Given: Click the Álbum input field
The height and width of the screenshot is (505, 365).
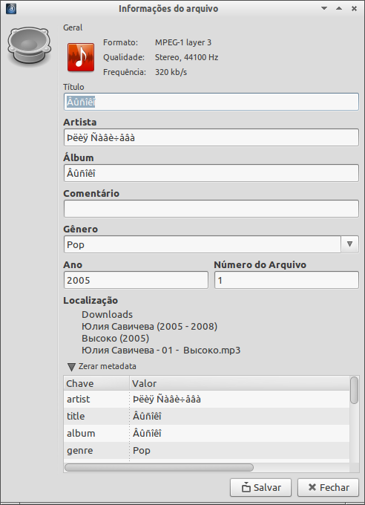Looking at the screenshot, I should coord(211,173).
